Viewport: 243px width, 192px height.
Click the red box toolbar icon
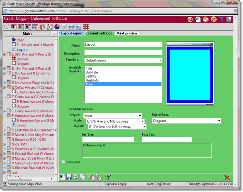click(42, 27)
